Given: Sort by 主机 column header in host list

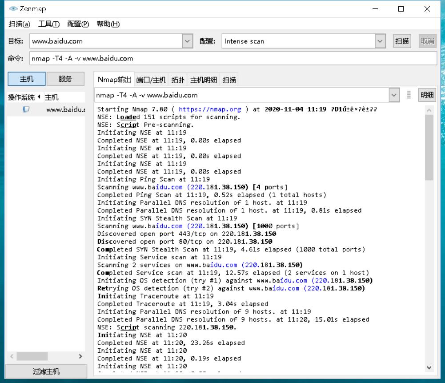Looking at the screenshot, I should point(64,97).
